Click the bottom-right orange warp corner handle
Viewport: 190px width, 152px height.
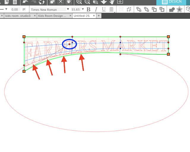[168, 54]
